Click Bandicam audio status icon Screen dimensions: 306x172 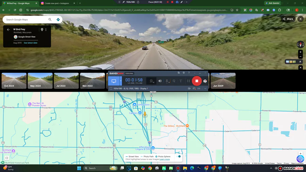pyautogui.click(x=199, y=88)
